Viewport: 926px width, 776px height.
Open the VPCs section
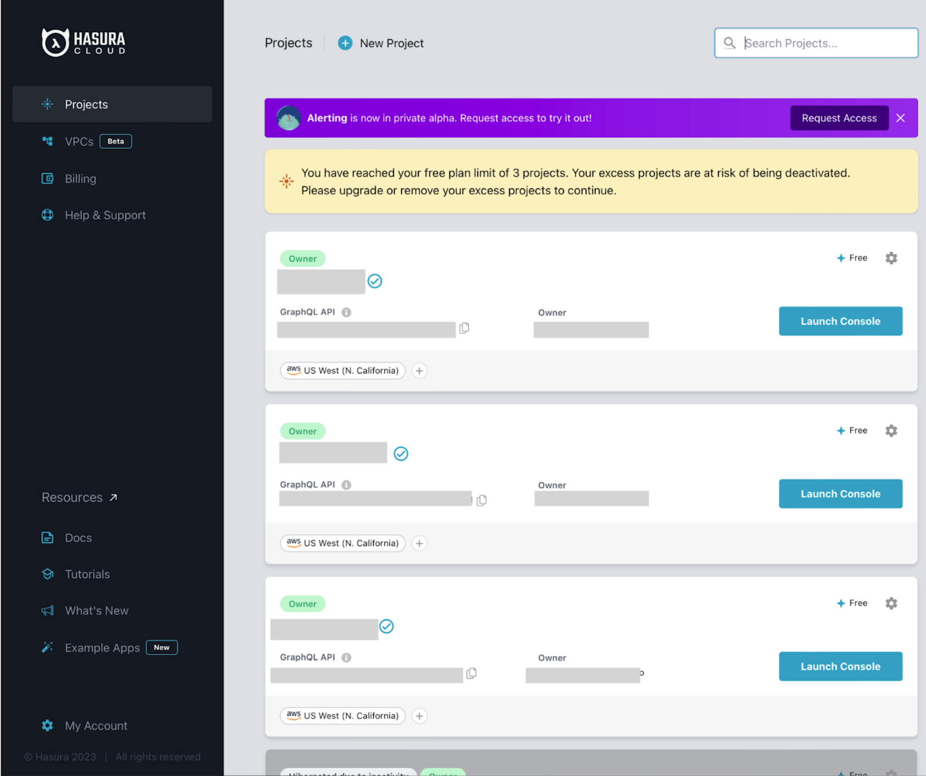[x=79, y=142]
